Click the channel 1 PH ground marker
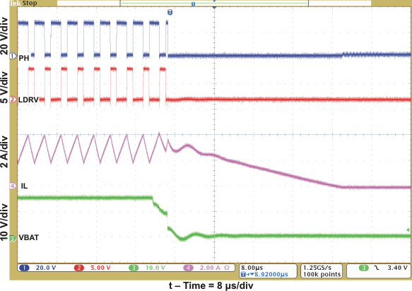412x291 pixels. [x=13, y=56]
